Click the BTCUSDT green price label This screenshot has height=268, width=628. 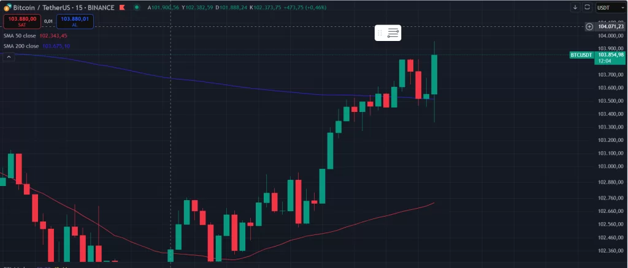(581, 55)
